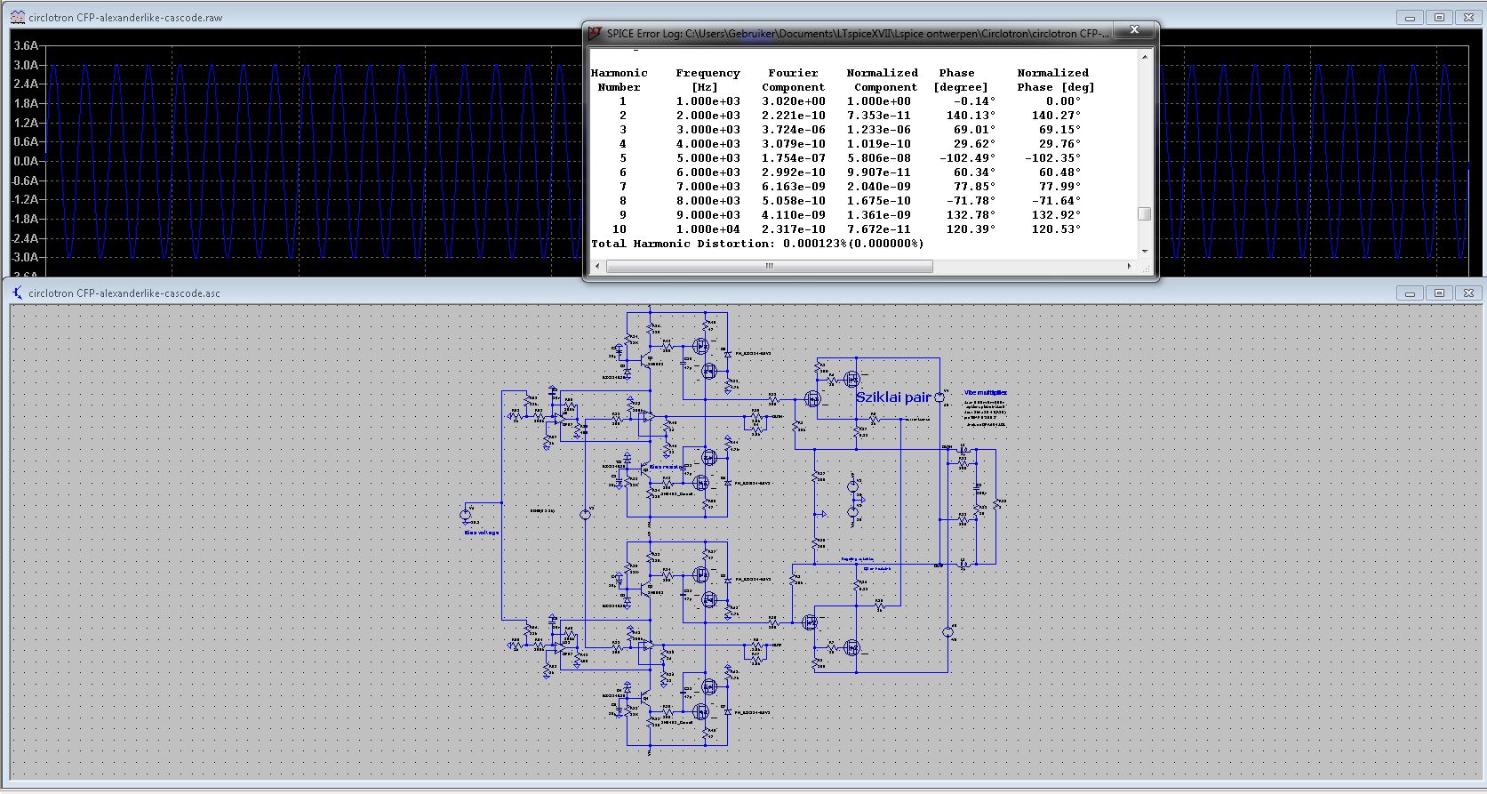The width and height of the screenshot is (1487, 794).
Task: Minimize the circlotron .raw waveform window
Action: [1410, 17]
